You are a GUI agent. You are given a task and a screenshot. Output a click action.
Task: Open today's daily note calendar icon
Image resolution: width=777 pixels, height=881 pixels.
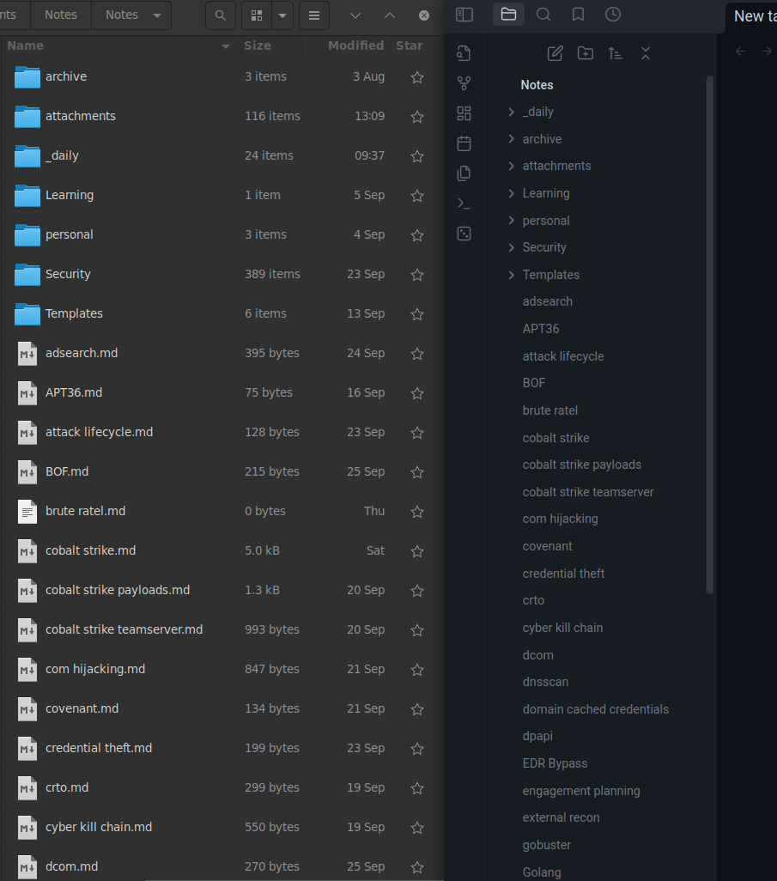point(464,143)
